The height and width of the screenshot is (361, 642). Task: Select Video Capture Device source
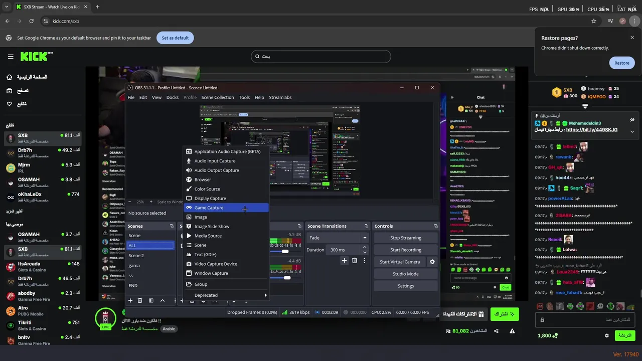click(x=226, y=264)
